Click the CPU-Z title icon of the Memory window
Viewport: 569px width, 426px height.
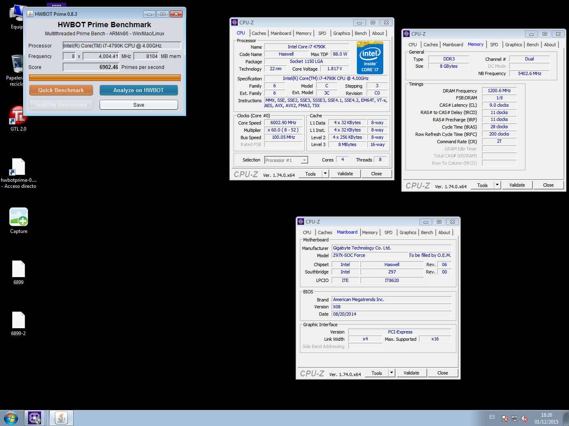tap(406, 34)
